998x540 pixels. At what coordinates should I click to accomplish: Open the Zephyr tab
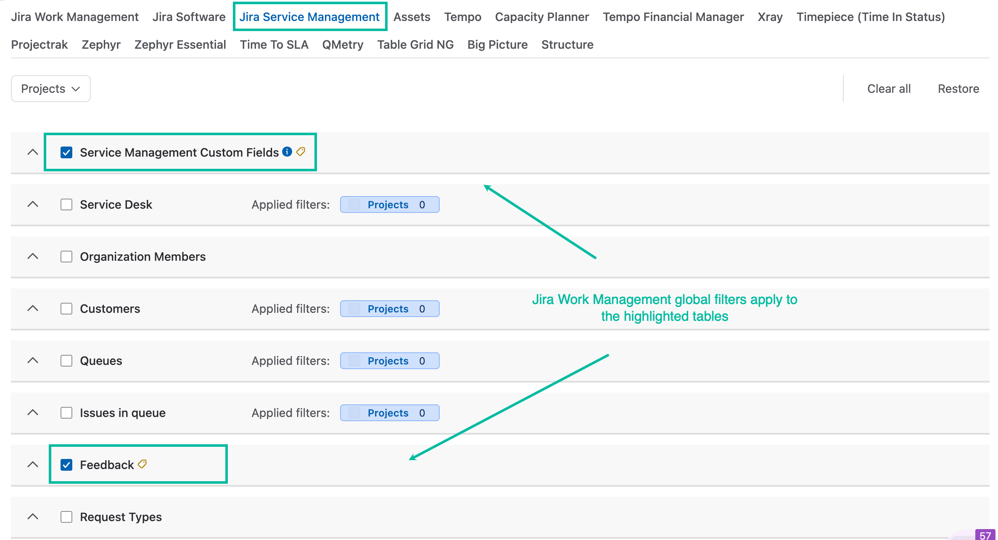pyautogui.click(x=101, y=45)
